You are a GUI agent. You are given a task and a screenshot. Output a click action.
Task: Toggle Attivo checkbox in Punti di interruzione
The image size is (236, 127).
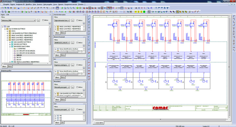(77, 20)
